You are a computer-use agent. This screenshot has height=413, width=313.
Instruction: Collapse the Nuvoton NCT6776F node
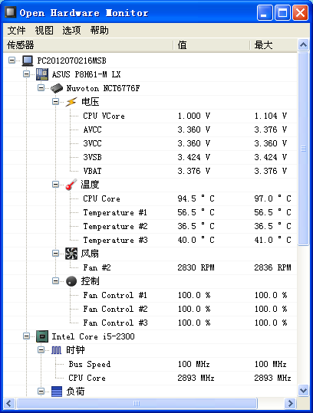pos(41,87)
